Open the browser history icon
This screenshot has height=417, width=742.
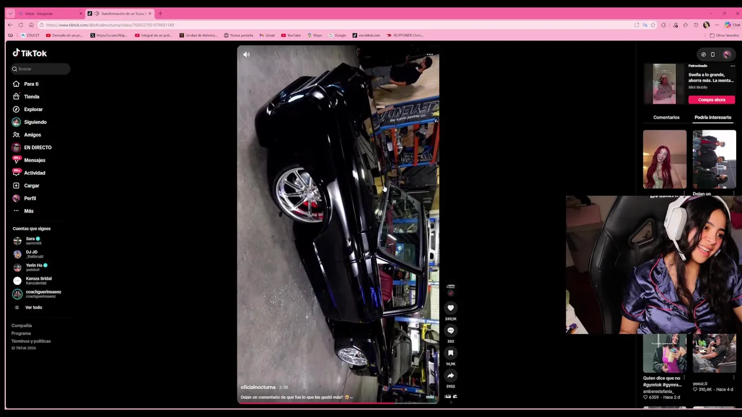[696, 25]
